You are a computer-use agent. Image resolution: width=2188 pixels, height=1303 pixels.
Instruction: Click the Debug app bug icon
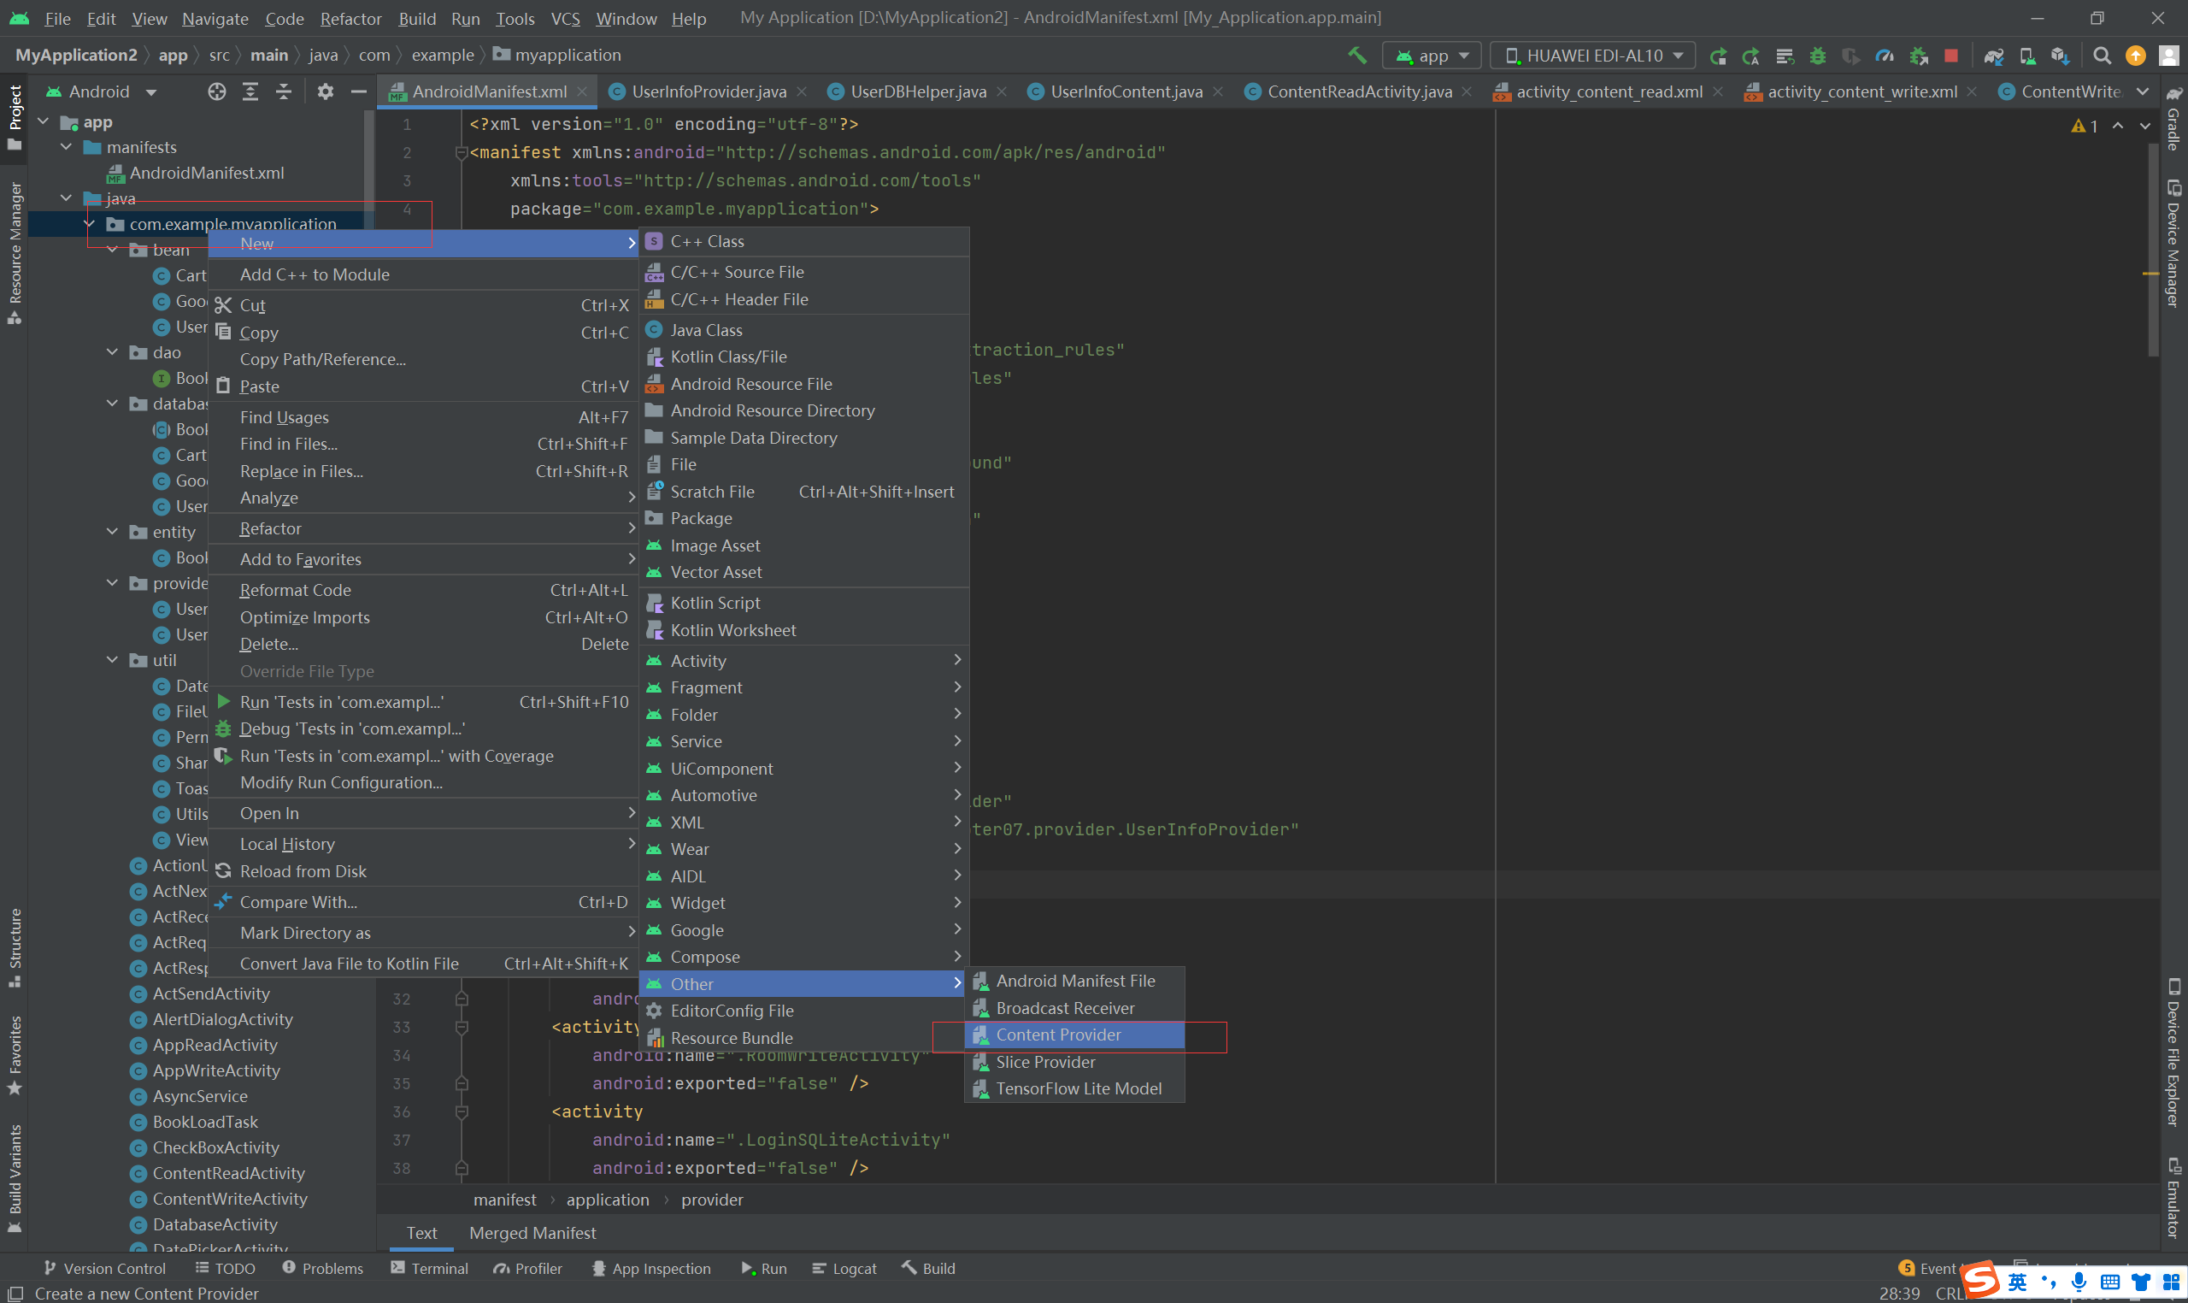(x=1818, y=56)
